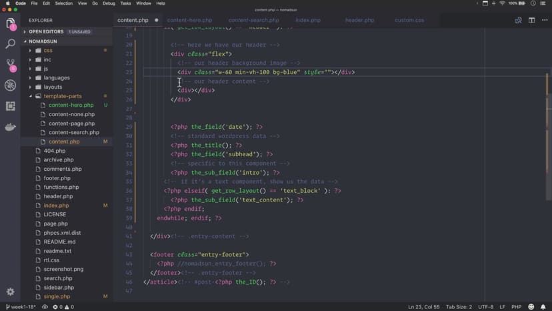Screen dimensions: 552x311
Task: Expand the css folder
Action: tap(30, 50)
